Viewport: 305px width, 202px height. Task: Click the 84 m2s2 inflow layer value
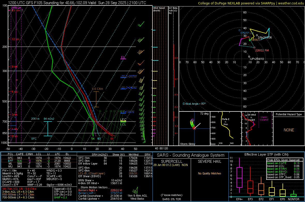pos(49,119)
